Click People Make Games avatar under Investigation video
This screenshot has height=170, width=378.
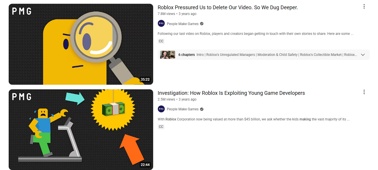(x=161, y=109)
